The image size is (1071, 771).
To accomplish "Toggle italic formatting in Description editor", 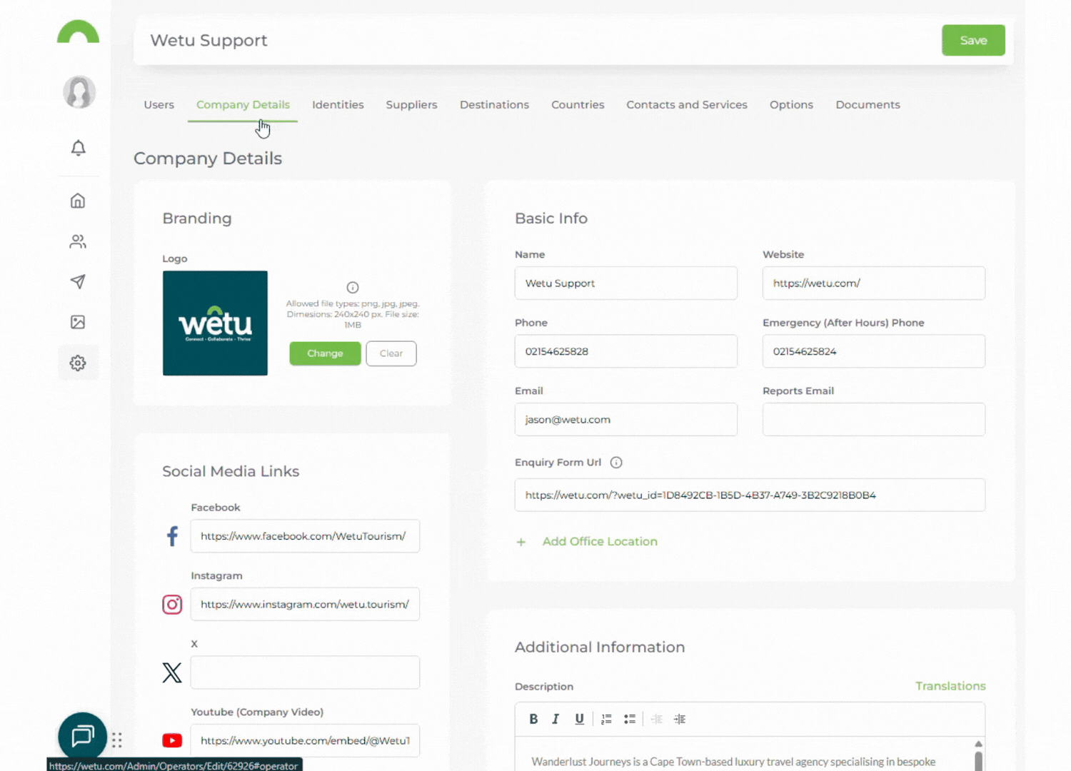I will pos(555,719).
